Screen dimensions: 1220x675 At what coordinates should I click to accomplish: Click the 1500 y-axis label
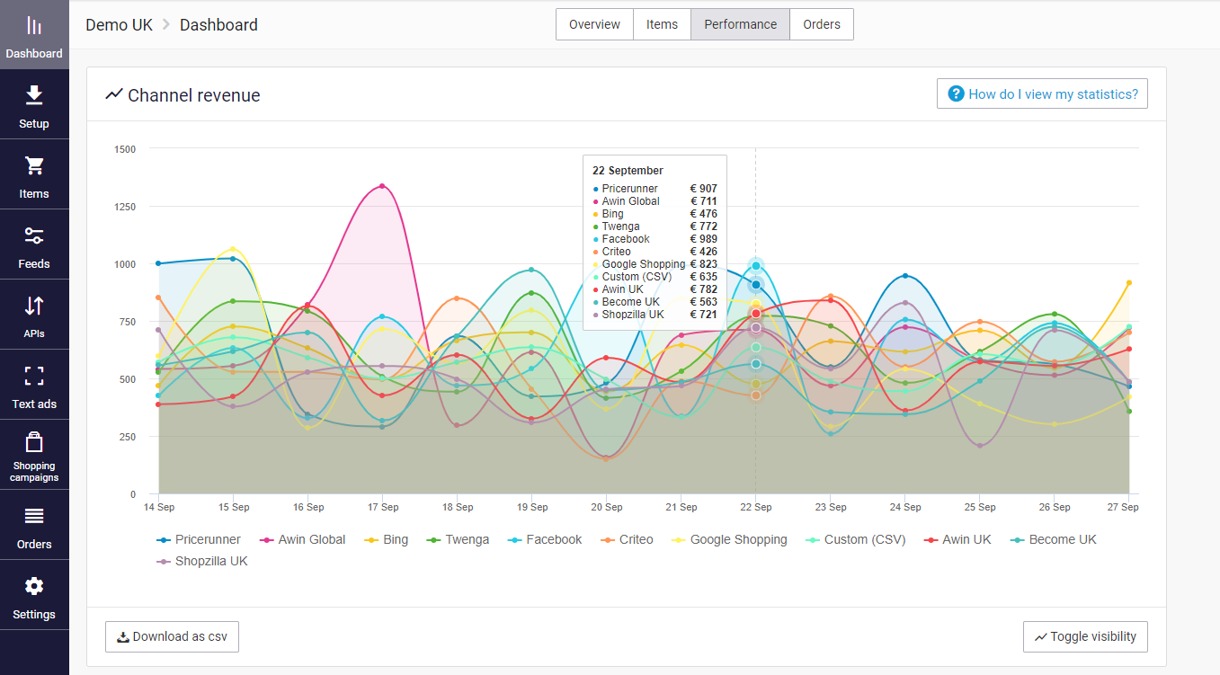point(125,149)
